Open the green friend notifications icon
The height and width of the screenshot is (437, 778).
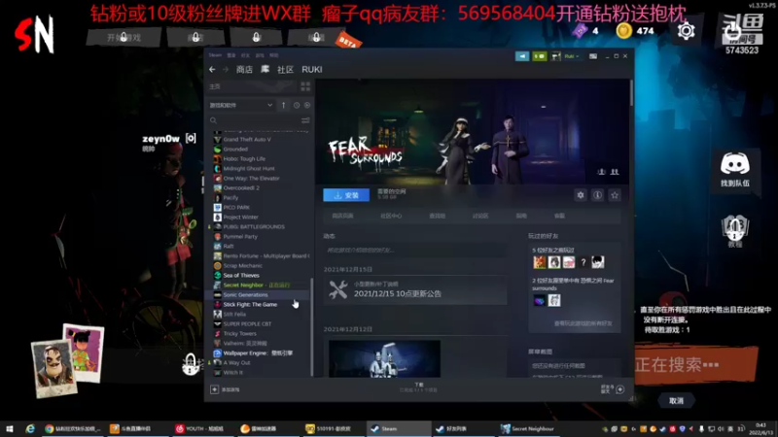point(539,56)
